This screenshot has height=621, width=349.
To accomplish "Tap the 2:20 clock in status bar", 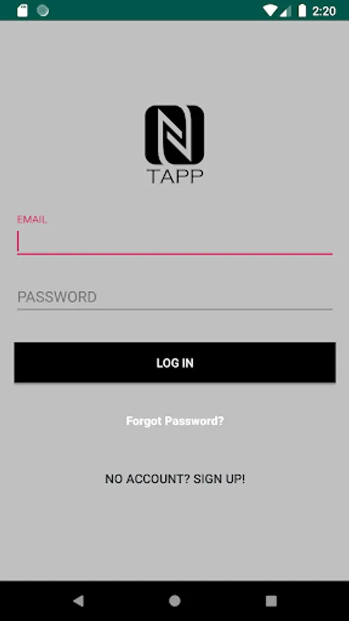I will [x=323, y=11].
